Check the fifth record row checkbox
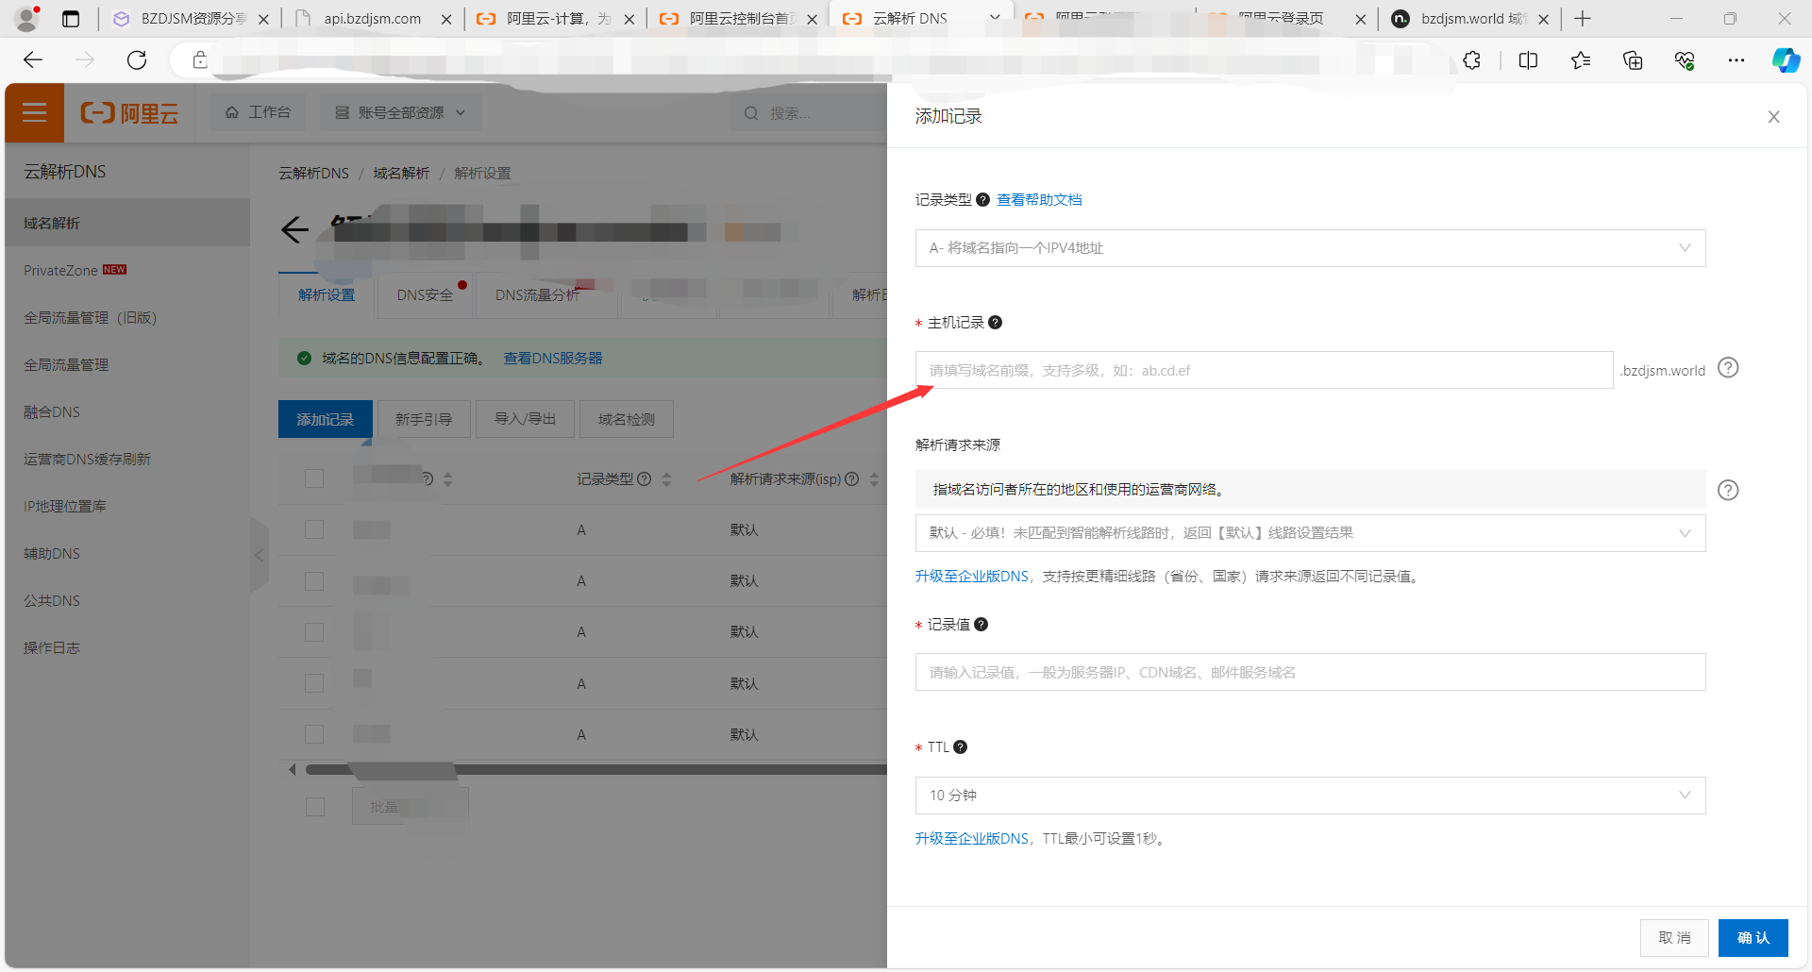Screen dimensions: 1812x972 [x=314, y=734]
